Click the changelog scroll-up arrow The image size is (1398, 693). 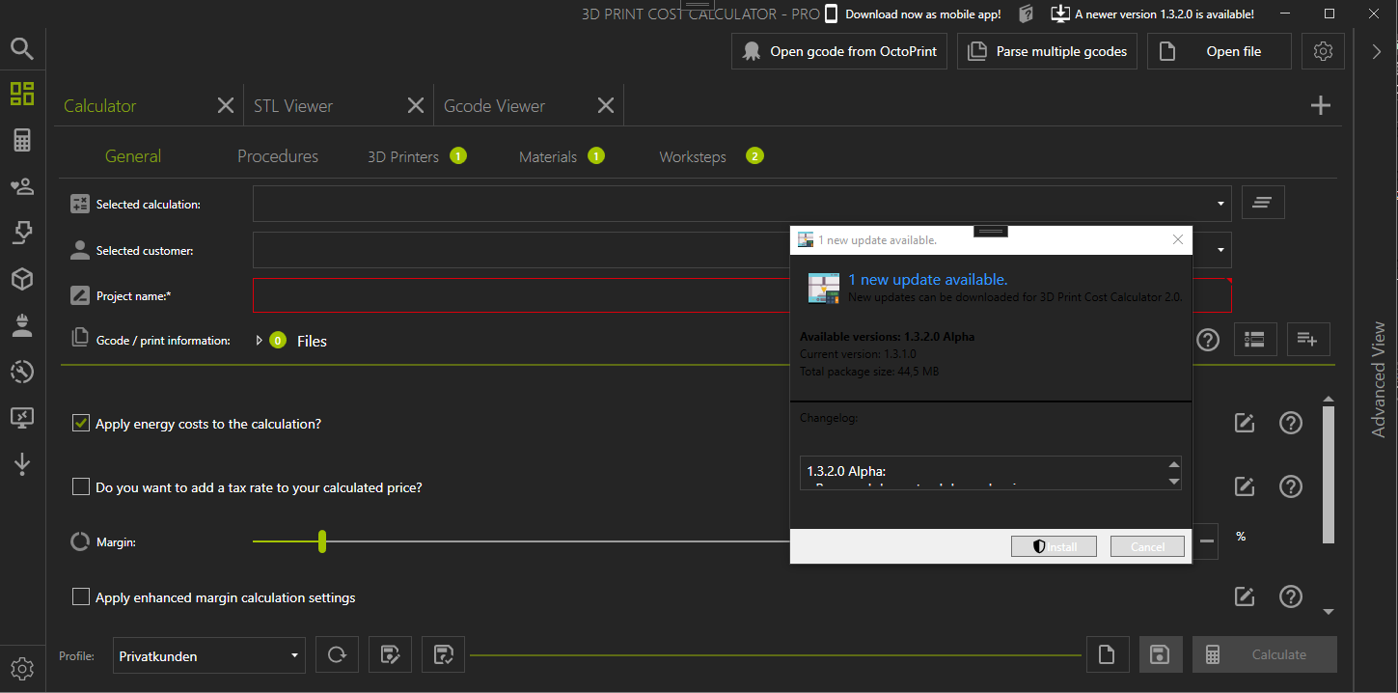(1174, 464)
